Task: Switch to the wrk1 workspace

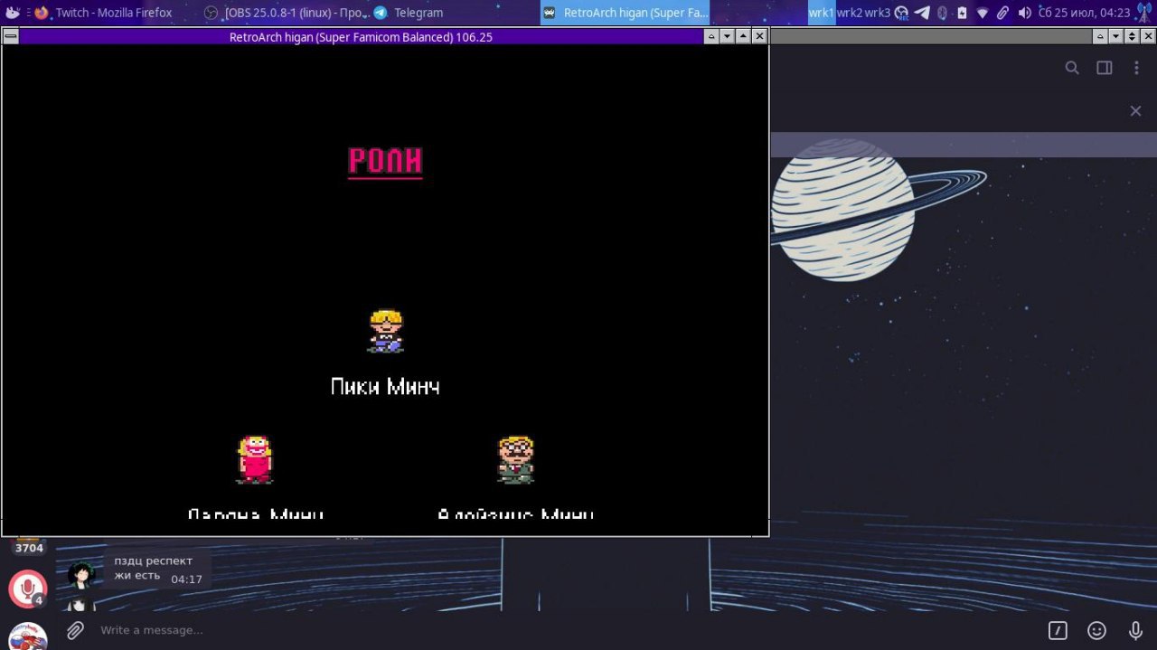Action: point(822,13)
